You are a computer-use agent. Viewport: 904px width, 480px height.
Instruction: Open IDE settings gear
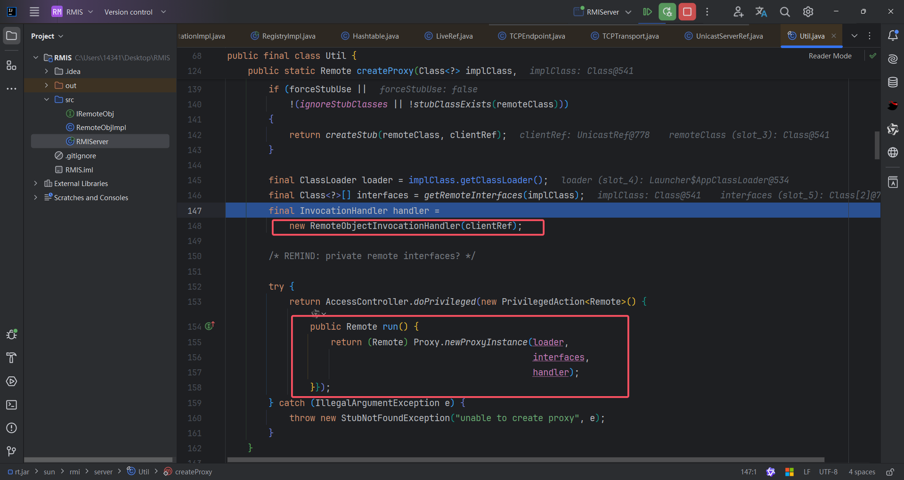[x=808, y=12]
